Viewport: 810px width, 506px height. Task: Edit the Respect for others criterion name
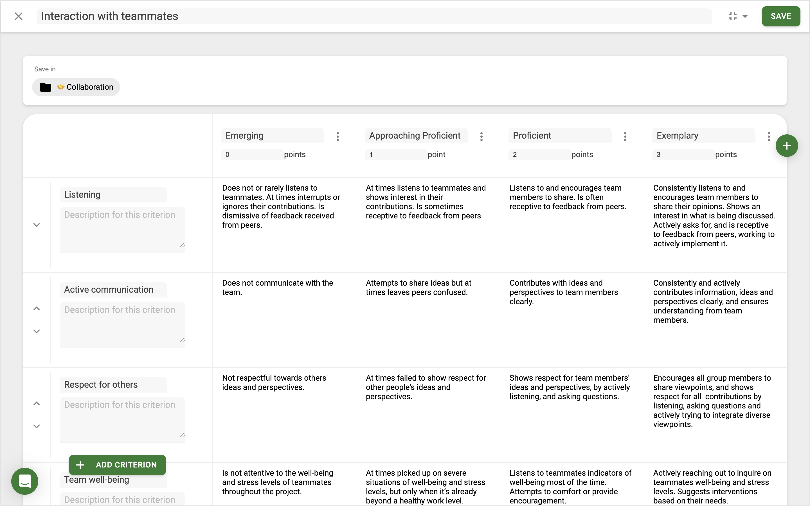[113, 385]
